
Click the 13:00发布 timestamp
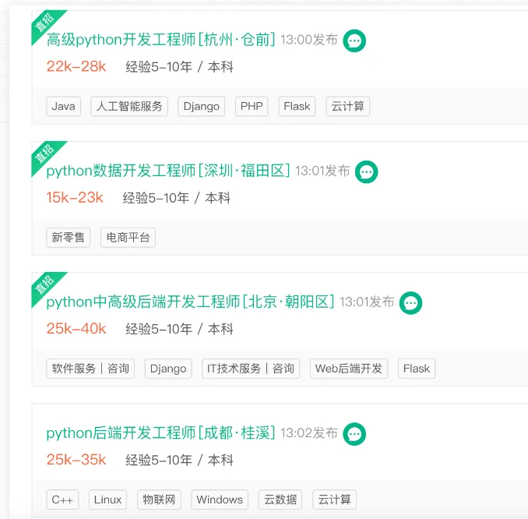click(309, 40)
